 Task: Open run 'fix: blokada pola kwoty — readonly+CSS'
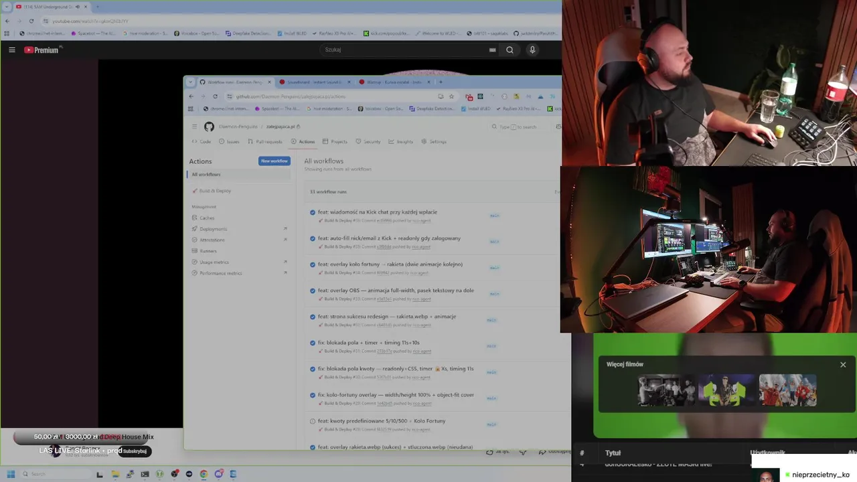click(x=396, y=369)
